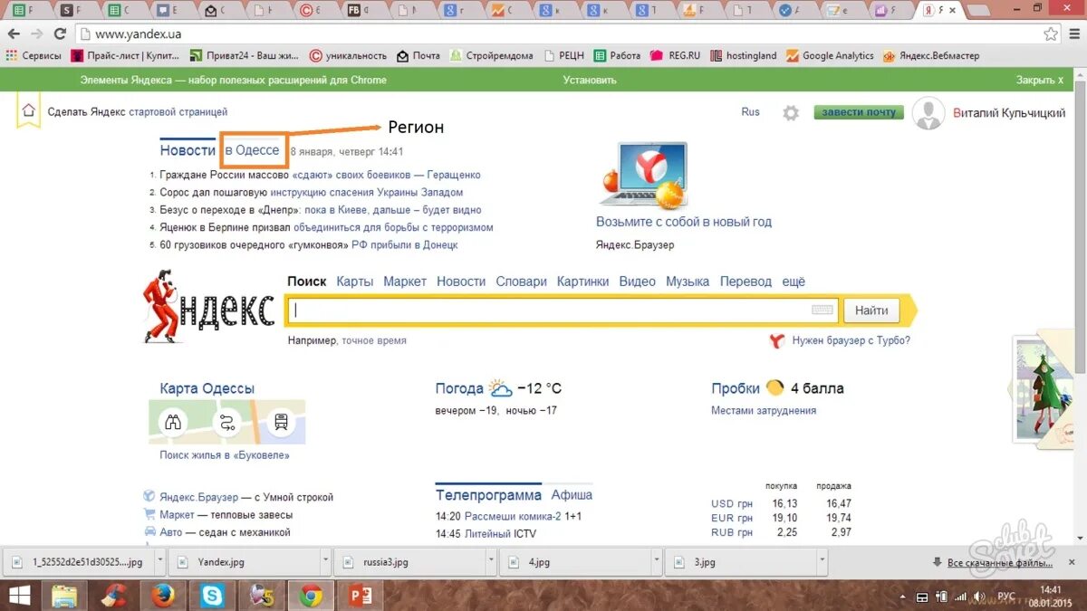Select the Карты tab
Screen dimensions: 1087x611
[x=355, y=282]
